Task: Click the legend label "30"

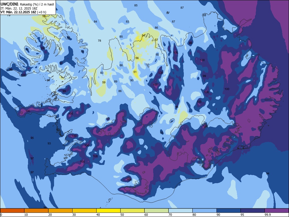Action: click(74, 215)
